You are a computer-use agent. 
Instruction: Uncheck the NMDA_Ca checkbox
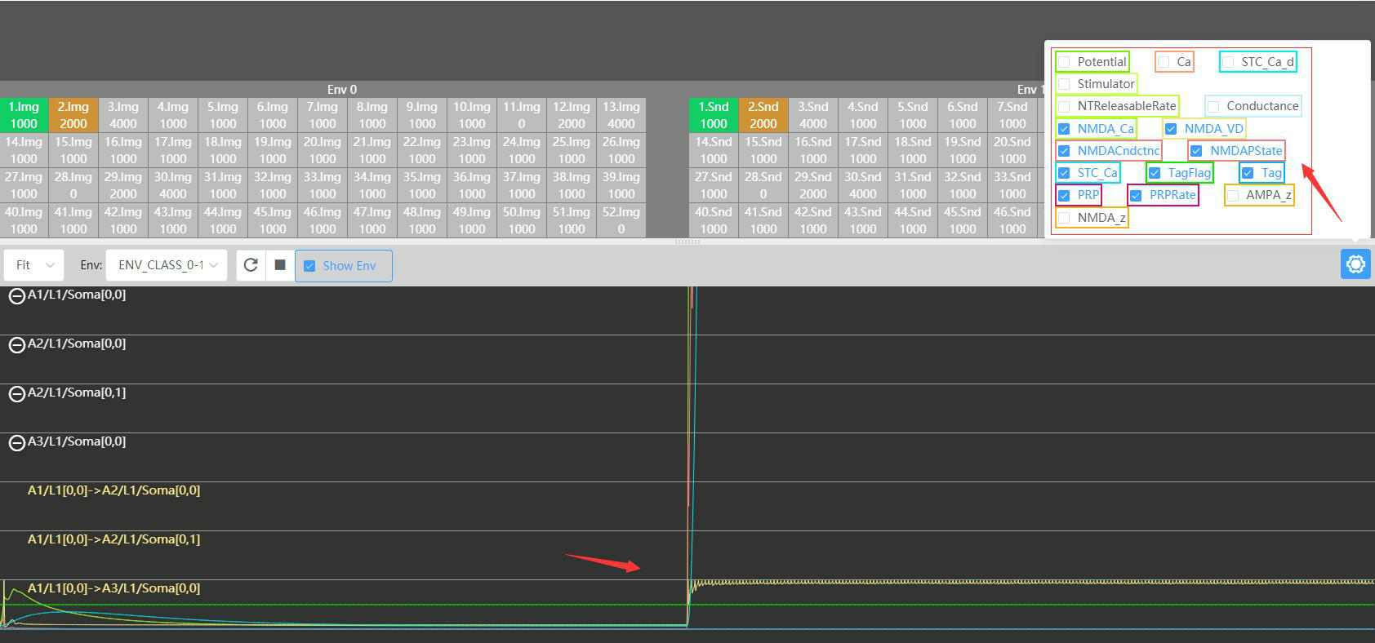(x=1064, y=129)
